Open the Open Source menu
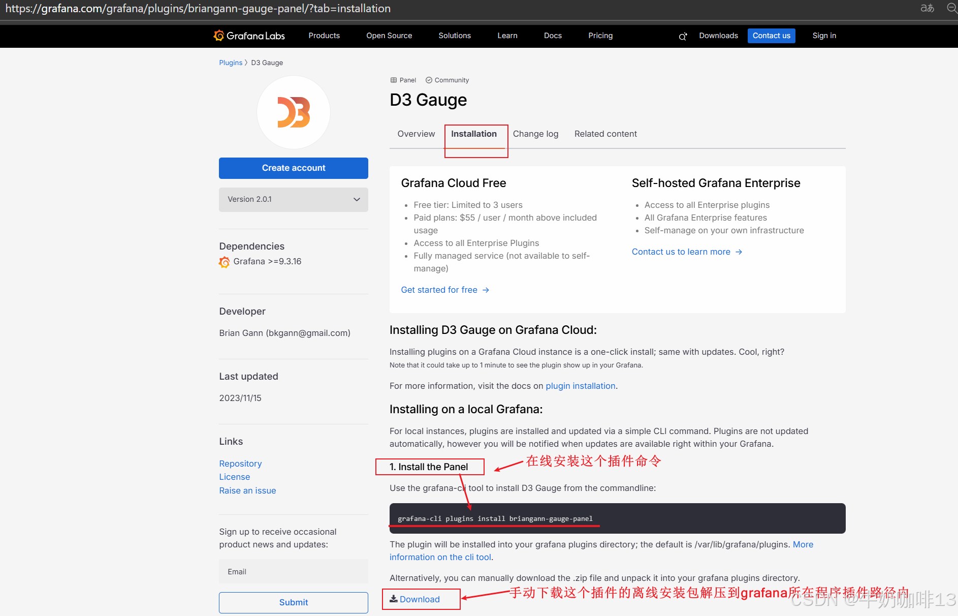Screen dimensions: 958x616 (389, 36)
